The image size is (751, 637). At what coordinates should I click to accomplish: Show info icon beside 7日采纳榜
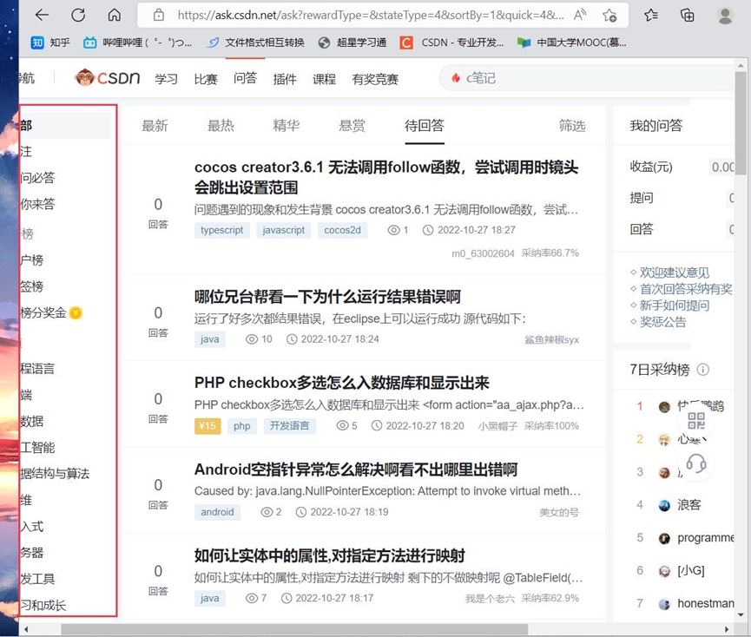(702, 370)
